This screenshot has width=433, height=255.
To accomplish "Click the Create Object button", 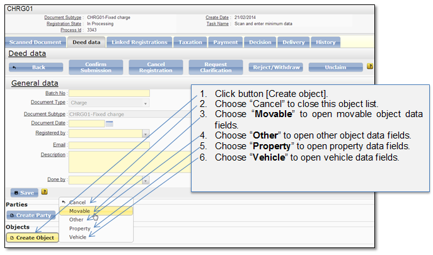I will click(32, 237).
